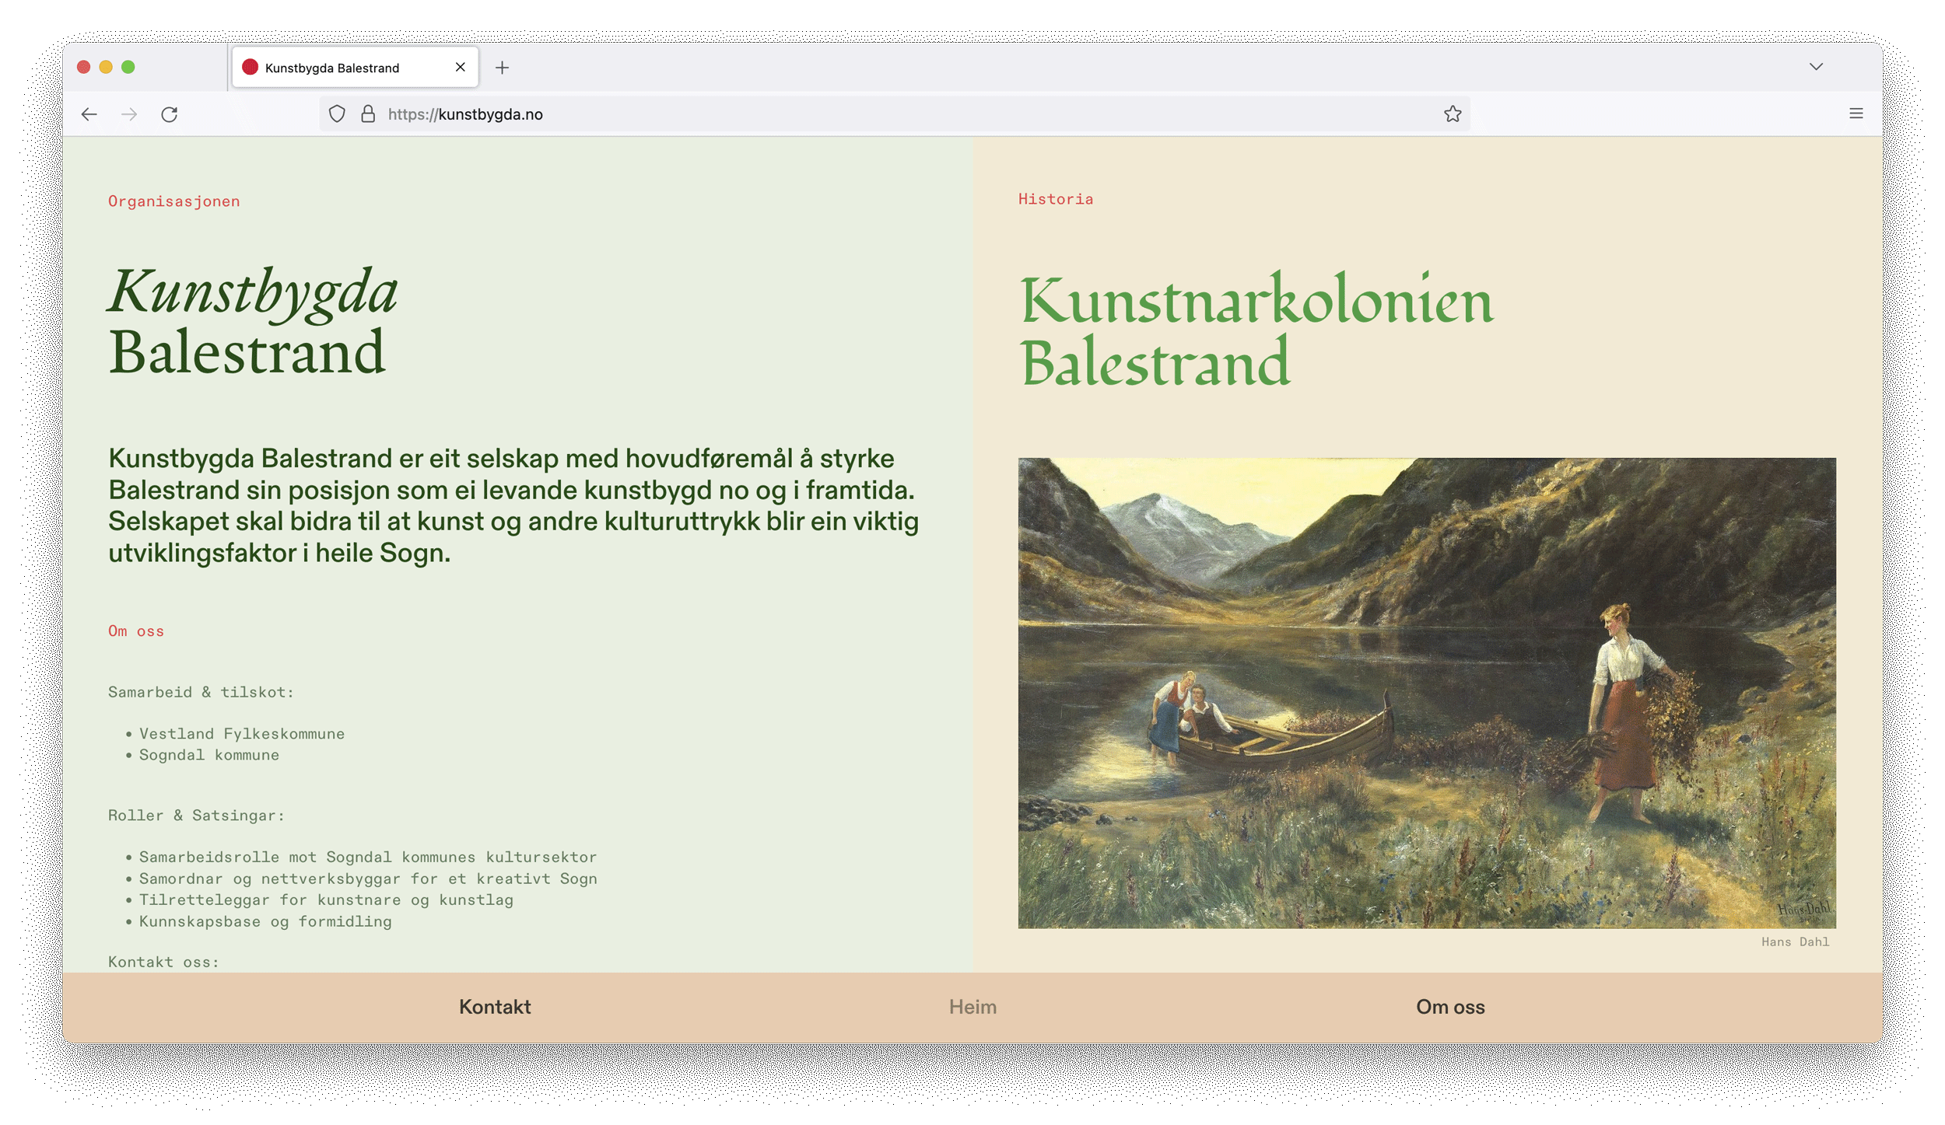
Task: Click the padlock site security icon
Action: pos(368,114)
